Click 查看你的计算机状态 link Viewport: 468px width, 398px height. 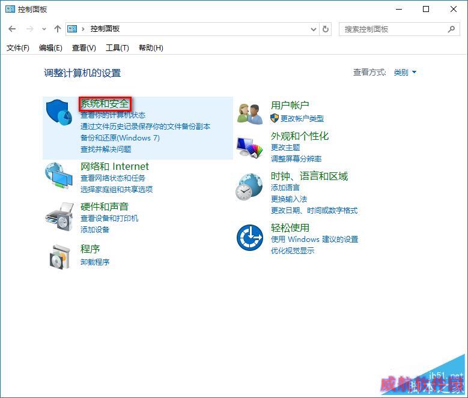tap(113, 115)
